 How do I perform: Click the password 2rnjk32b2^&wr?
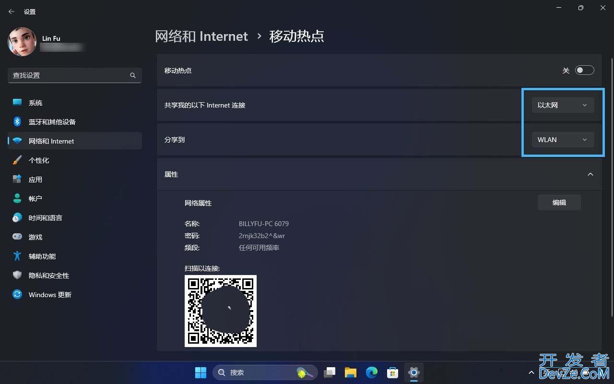(262, 236)
